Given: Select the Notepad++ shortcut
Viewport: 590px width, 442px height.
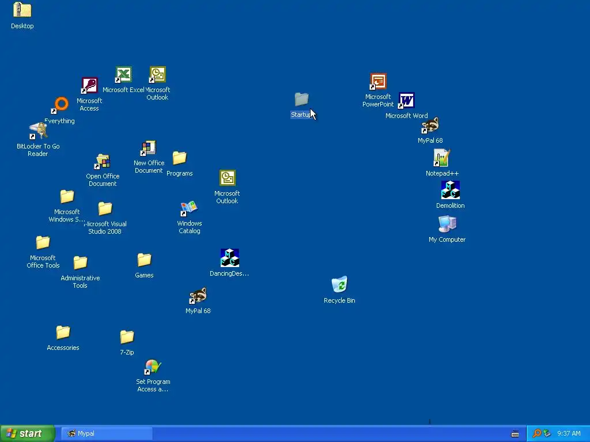Looking at the screenshot, I should coord(441,158).
